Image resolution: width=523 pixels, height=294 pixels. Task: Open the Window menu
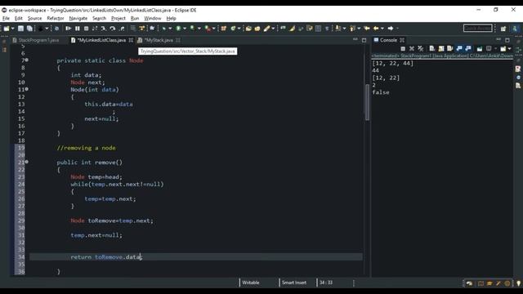tap(153, 18)
